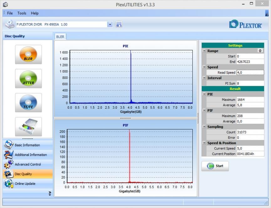Edit the PI Sum value field
Image resolution: width=271 pixels, height=208 pixels.
(250, 83)
